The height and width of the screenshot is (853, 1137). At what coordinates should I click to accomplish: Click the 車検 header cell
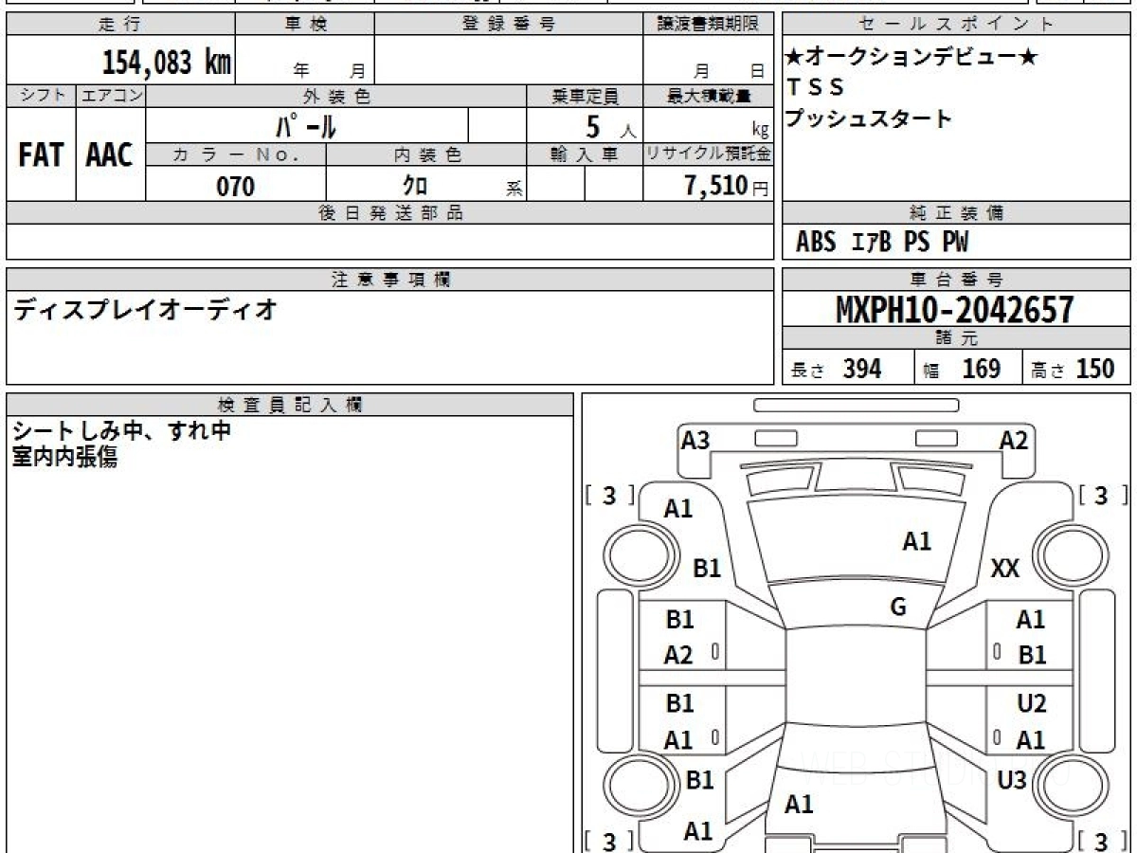click(x=305, y=25)
